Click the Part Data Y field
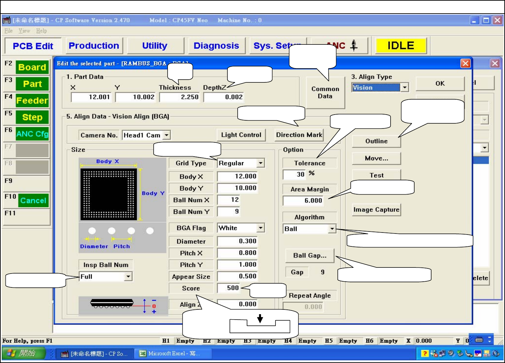505x363 pixels. tap(135, 97)
